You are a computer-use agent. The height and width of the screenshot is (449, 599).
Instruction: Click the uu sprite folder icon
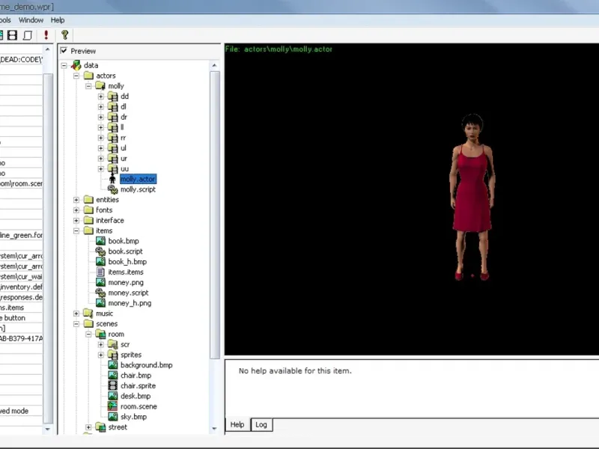[113, 169]
